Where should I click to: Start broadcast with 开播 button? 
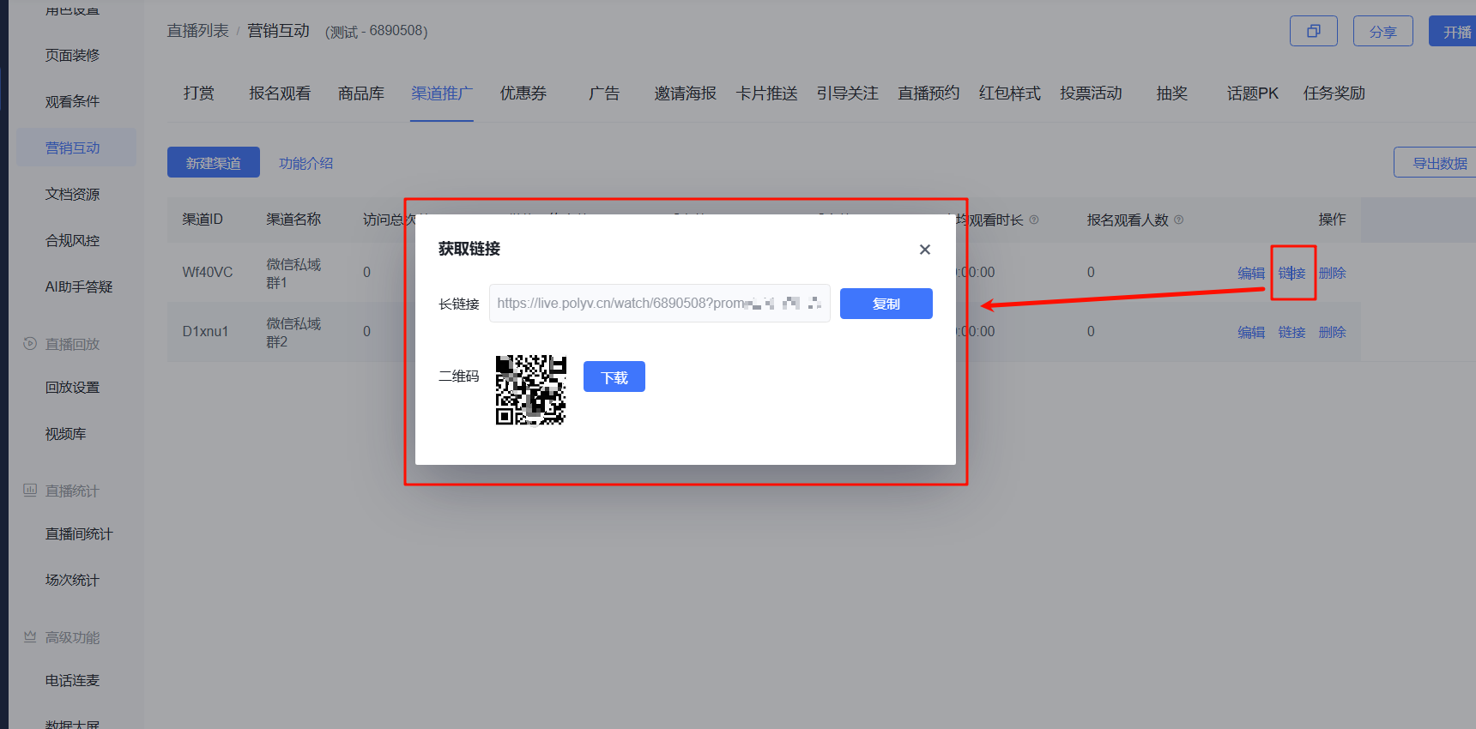pyautogui.click(x=1454, y=31)
